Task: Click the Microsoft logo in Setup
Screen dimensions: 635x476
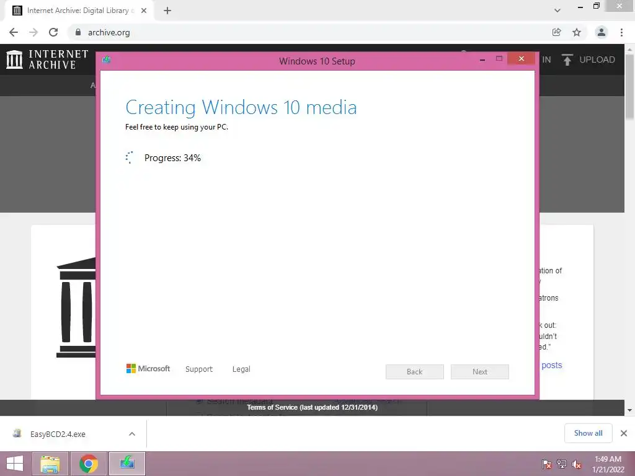Action: click(148, 368)
